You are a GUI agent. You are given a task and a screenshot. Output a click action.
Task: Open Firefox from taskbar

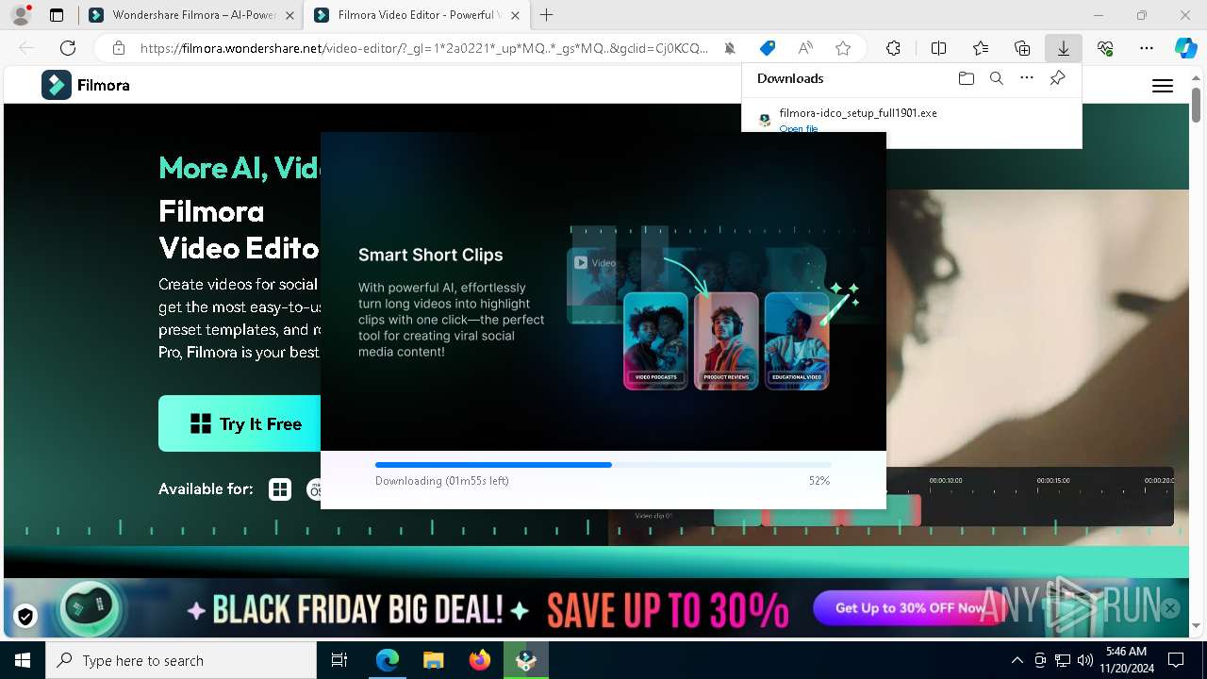pyautogui.click(x=480, y=660)
